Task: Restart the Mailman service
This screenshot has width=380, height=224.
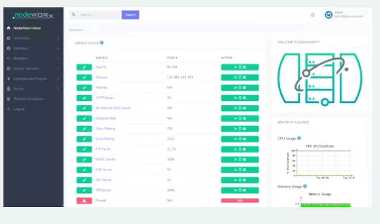Action: pyautogui.click(x=240, y=87)
